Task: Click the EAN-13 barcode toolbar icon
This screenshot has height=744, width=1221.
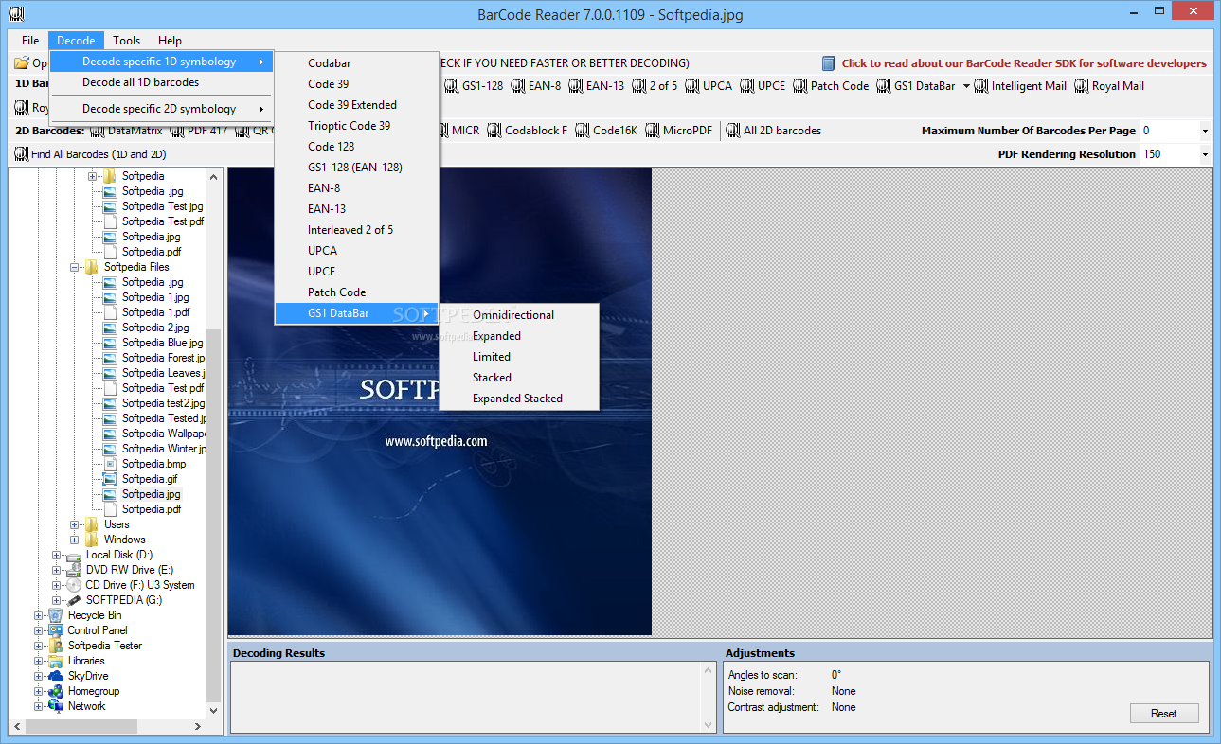Action: (575, 86)
